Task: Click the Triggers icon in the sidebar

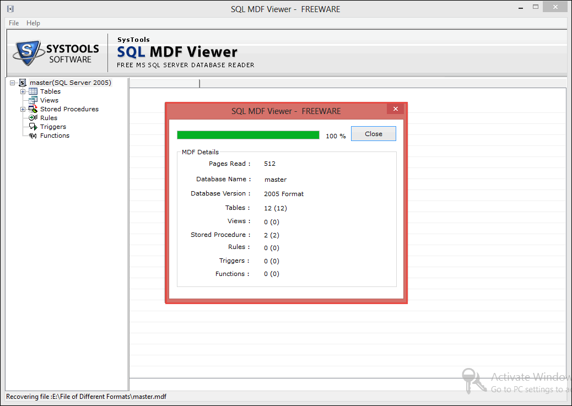Action: click(x=33, y=127)
